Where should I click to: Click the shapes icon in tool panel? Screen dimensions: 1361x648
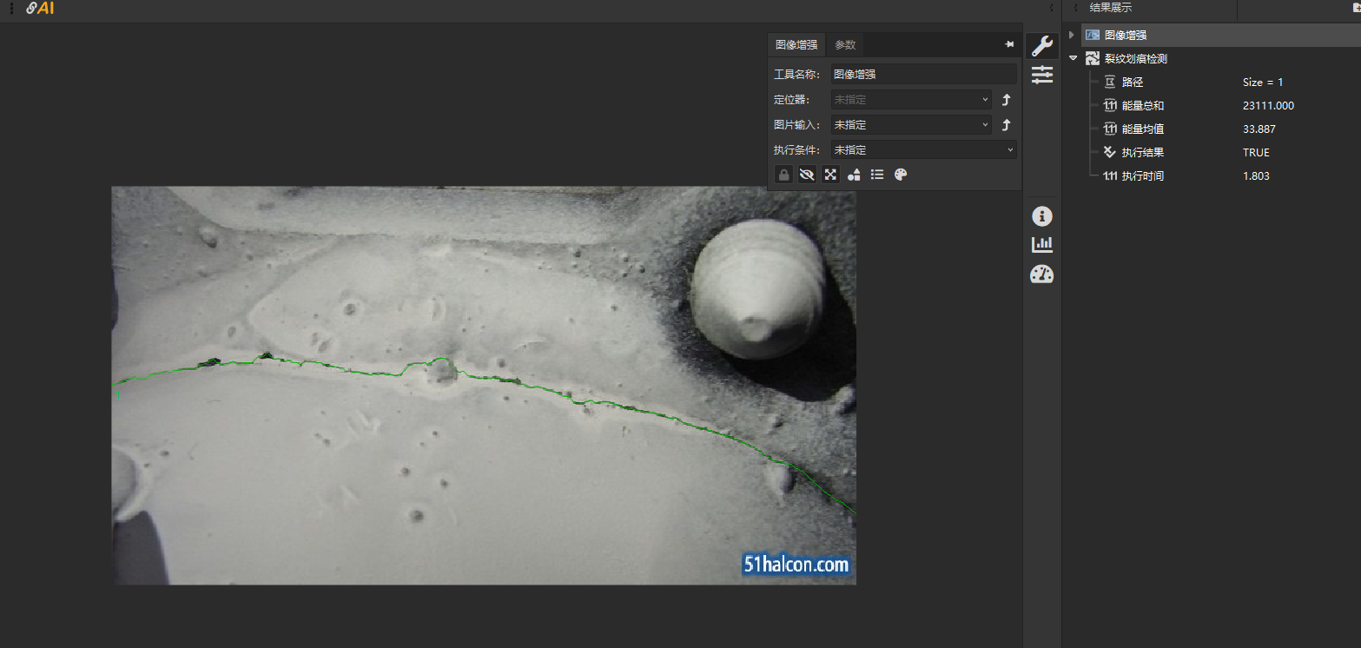coord(854,175)
